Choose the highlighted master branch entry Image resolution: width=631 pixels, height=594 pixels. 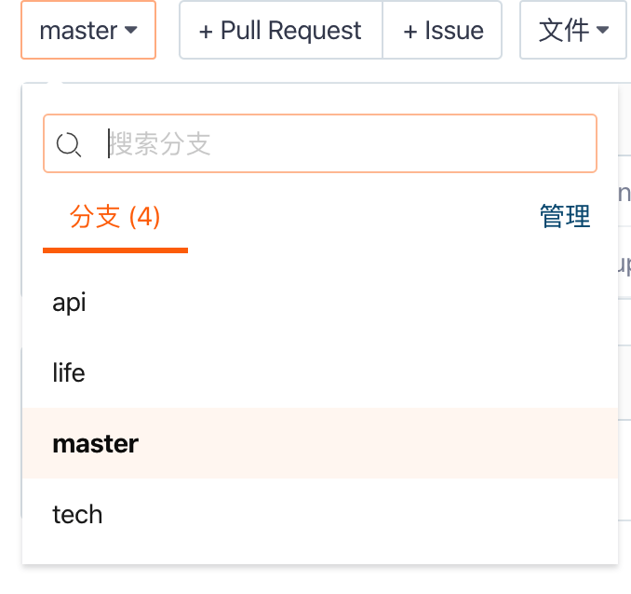click(x=96, y=443)
